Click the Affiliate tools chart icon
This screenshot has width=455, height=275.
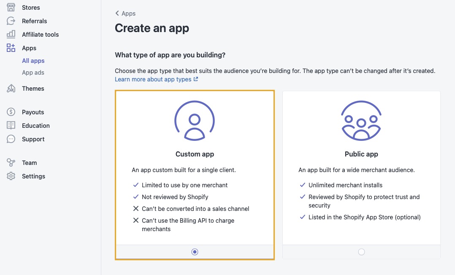coord(11,35)
